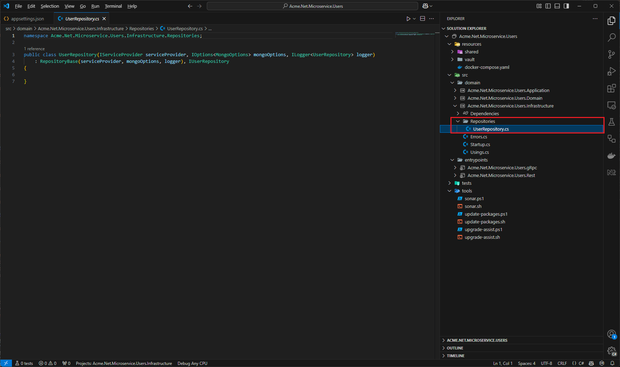Viewport: 620px width, 367px height.
Task: Expand the shared folder
Action: (x=452, y=52)
